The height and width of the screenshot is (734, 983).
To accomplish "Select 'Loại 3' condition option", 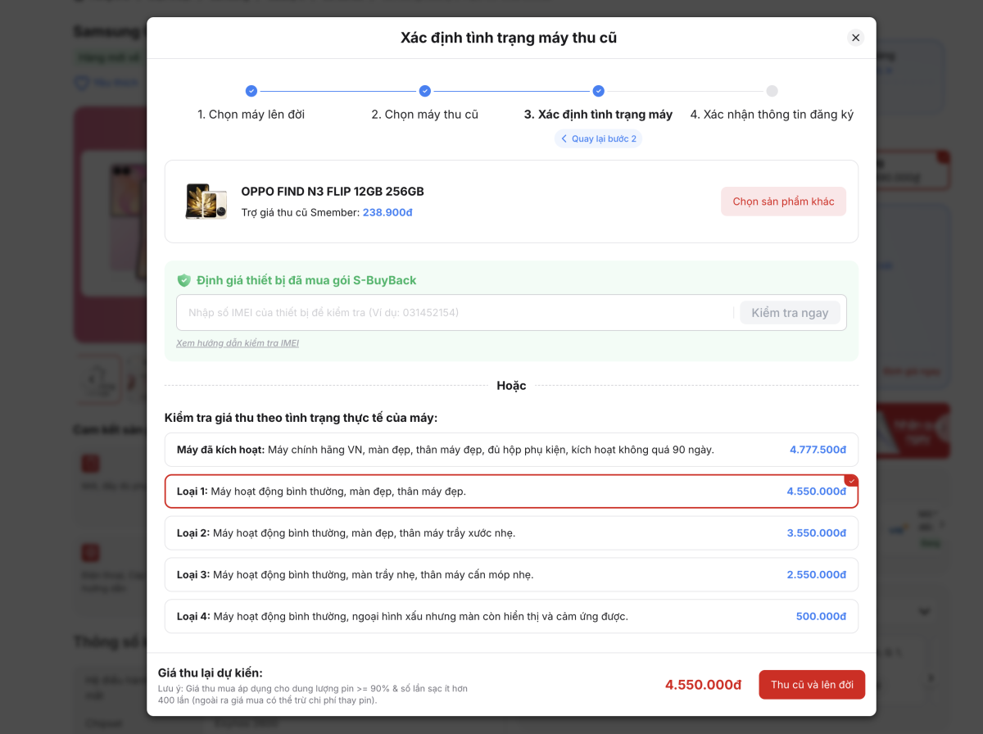I will [x=512, y=574].
